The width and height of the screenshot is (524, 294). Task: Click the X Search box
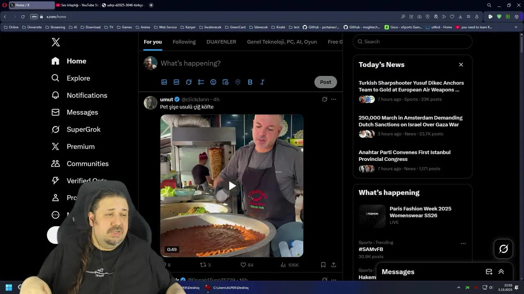pos(413,42)
